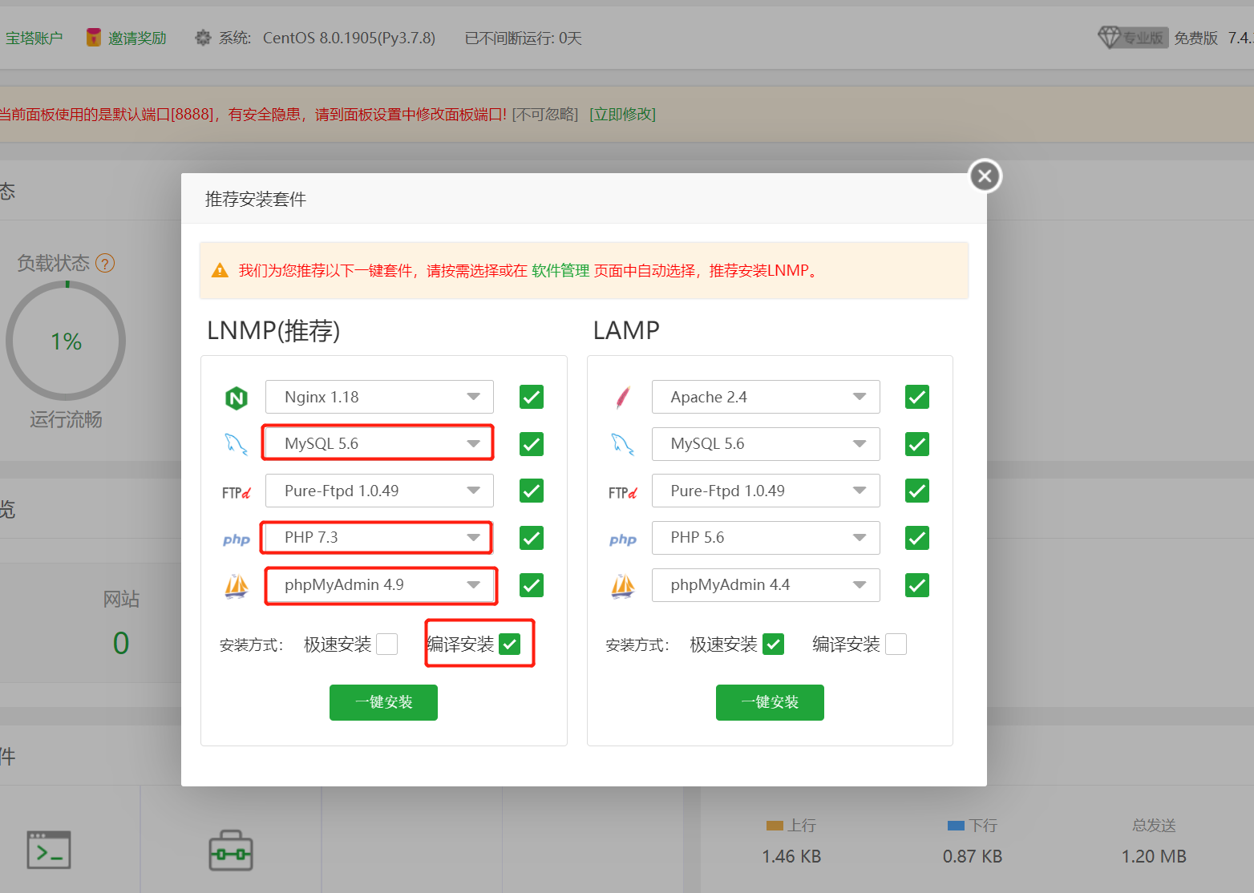Click the invite reward gift icon
The width and height of the screenshot is (1254, 893).
(94, 37)
